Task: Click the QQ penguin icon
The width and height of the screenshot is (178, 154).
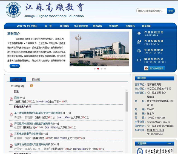Action: tap(146, 68)
